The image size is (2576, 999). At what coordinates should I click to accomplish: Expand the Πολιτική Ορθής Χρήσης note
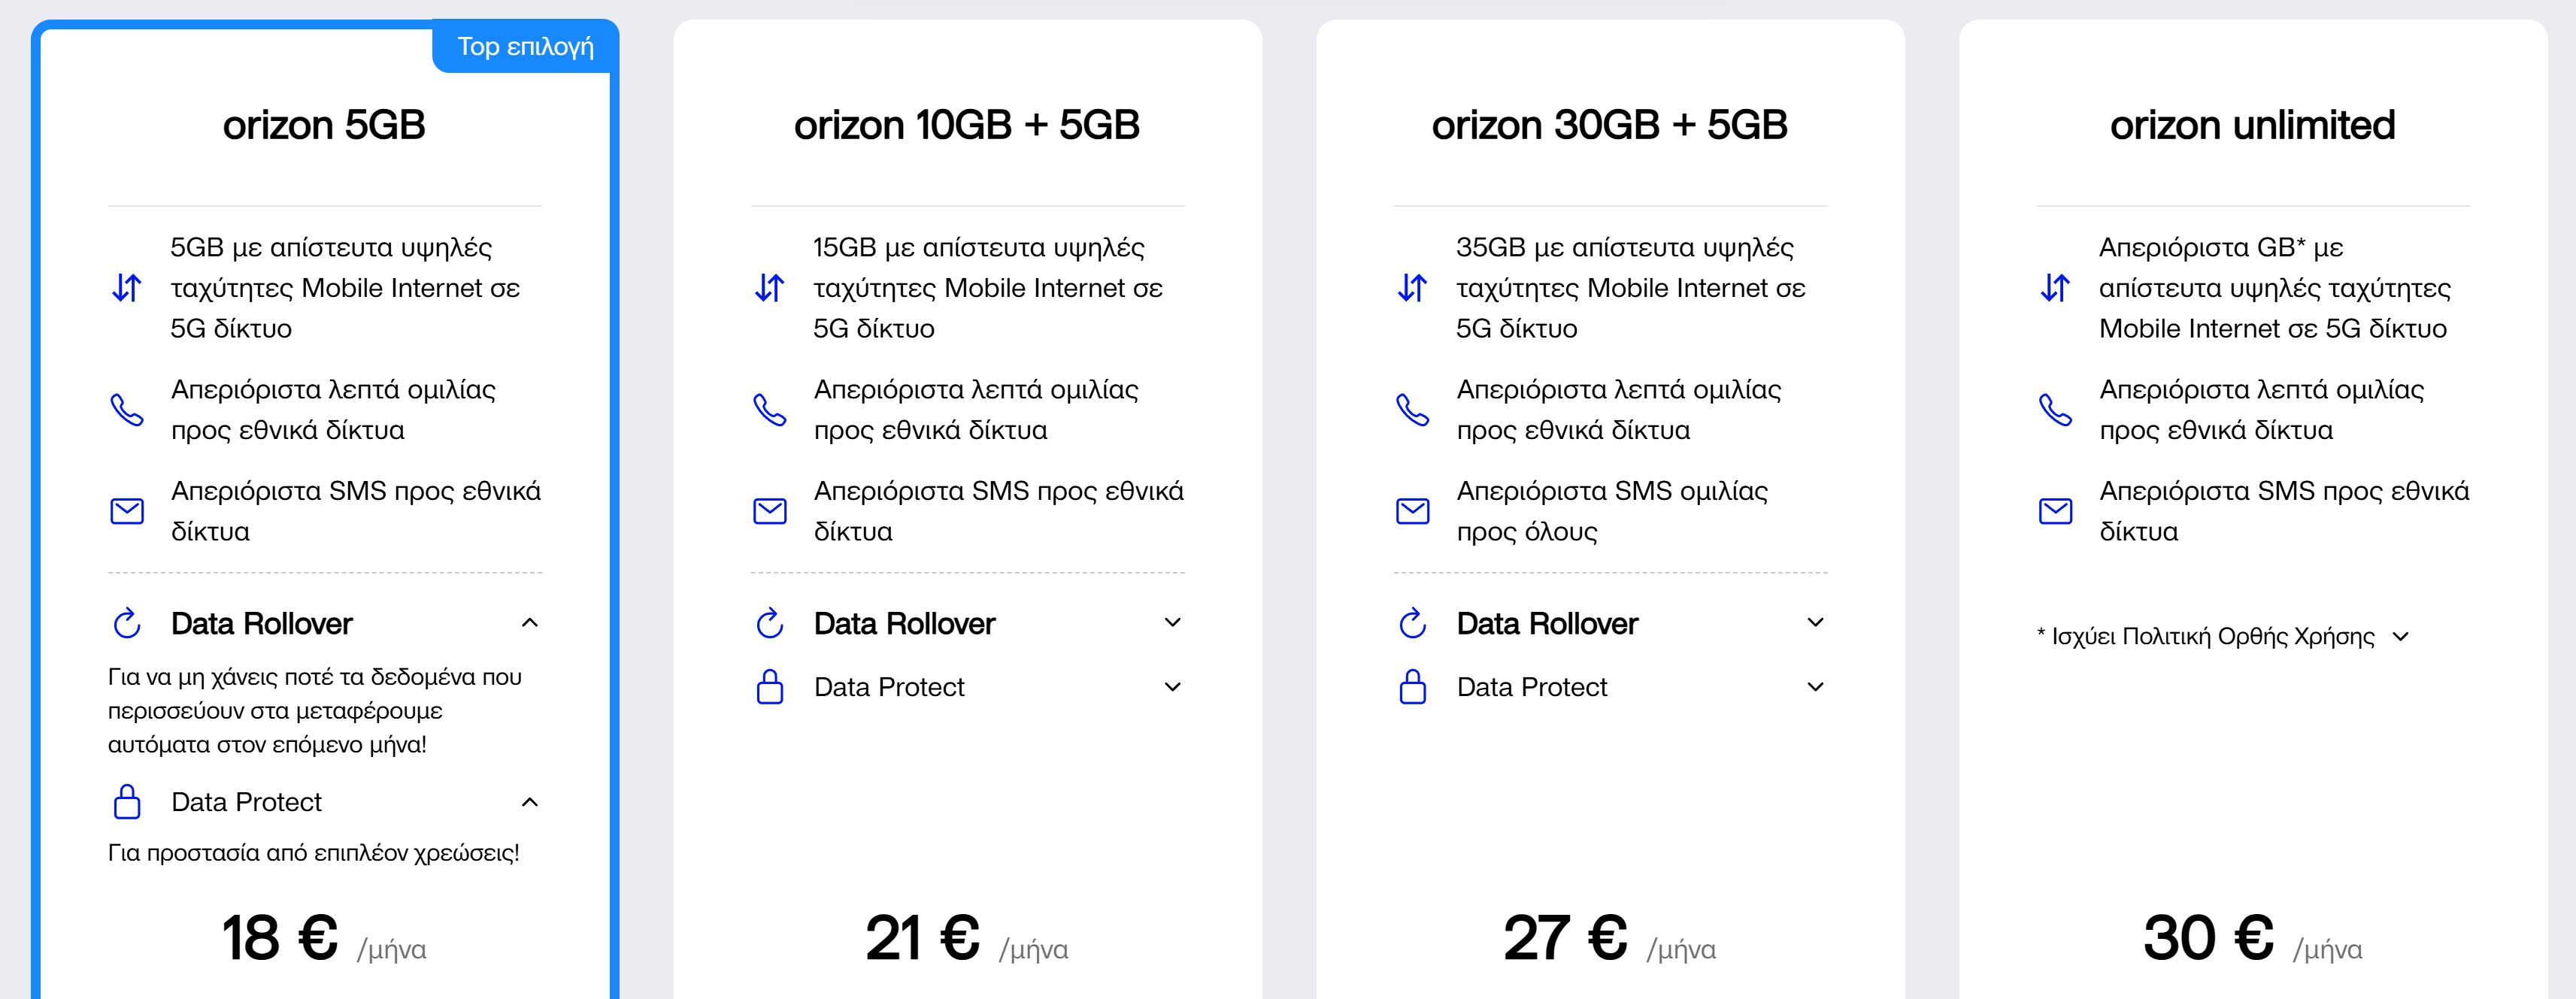[x=2401, y=637]
